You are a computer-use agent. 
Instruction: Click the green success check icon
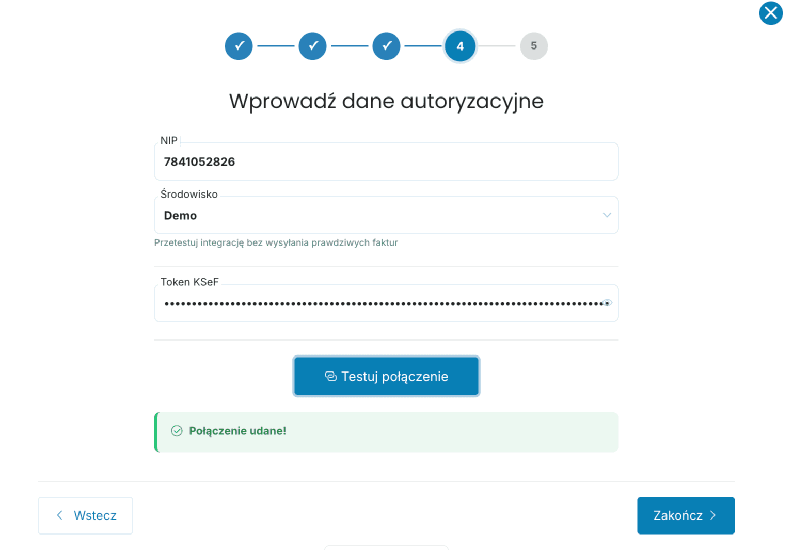[177, 431]
